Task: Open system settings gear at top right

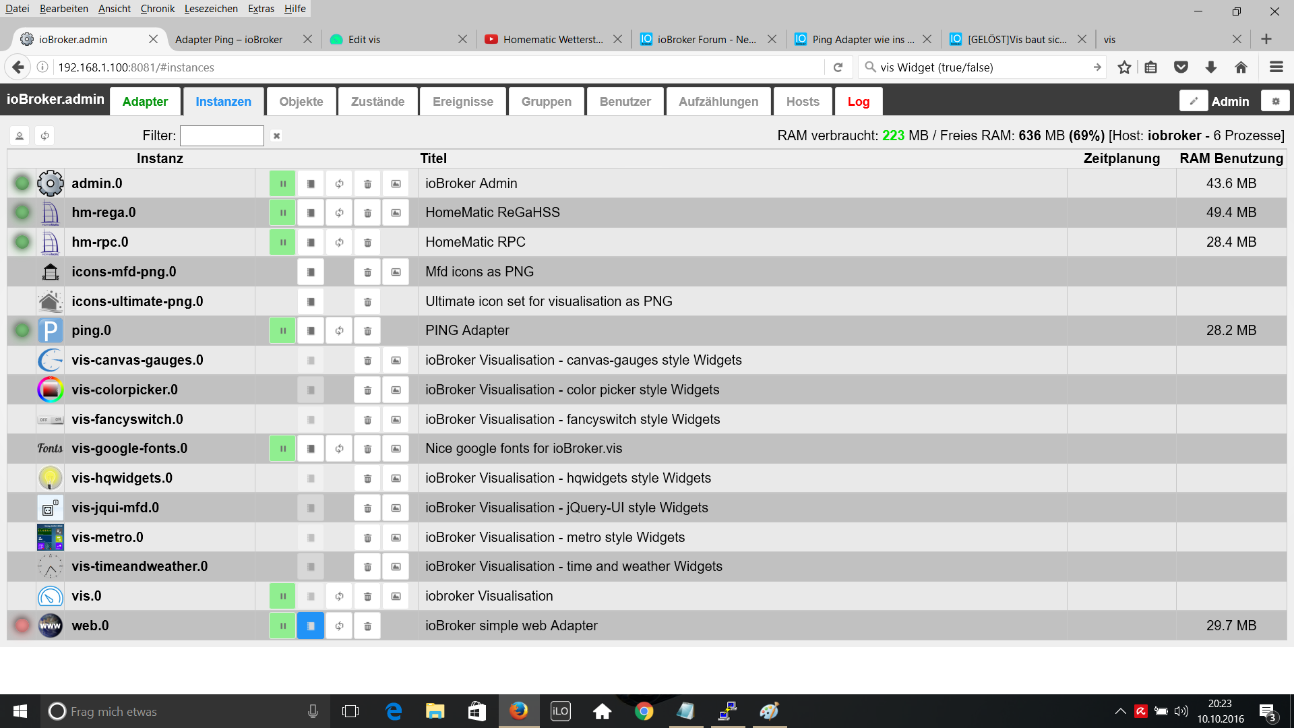Action: click(1275, 101)
